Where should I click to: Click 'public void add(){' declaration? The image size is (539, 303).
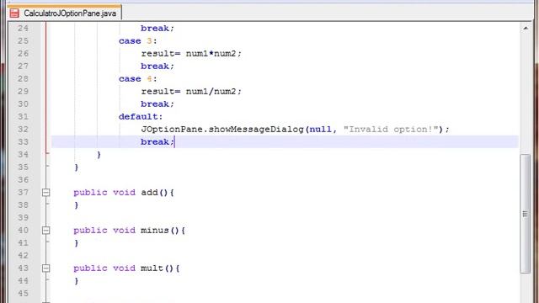point(124,193)
